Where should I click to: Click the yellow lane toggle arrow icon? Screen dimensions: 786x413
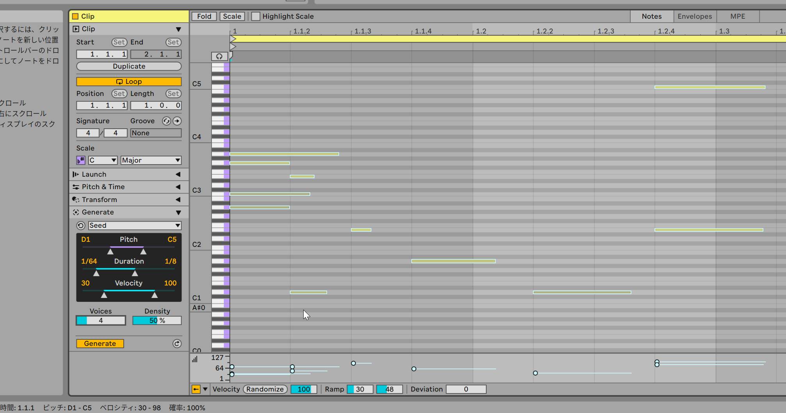click(196, 389)
